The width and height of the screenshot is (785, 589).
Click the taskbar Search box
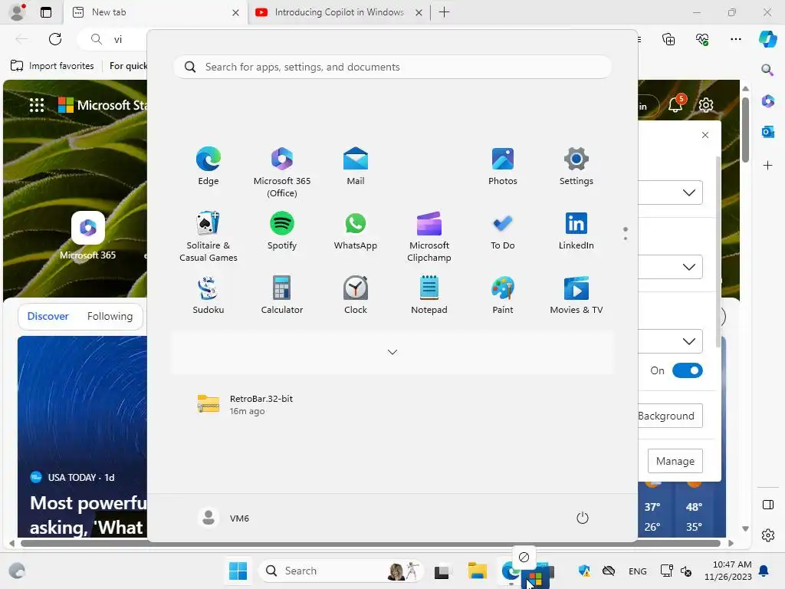click(341, 571)
